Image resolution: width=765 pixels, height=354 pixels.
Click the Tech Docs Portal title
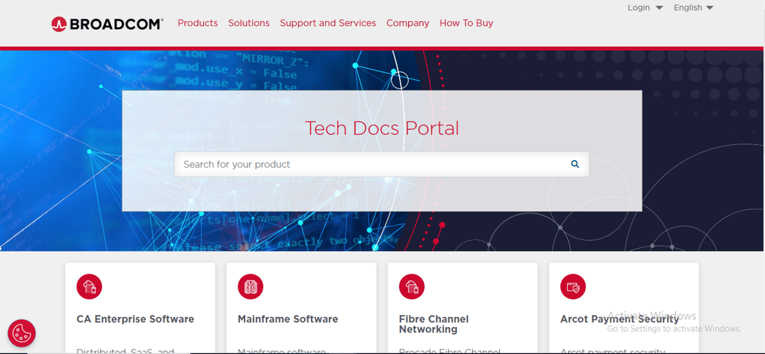[382, 128]
